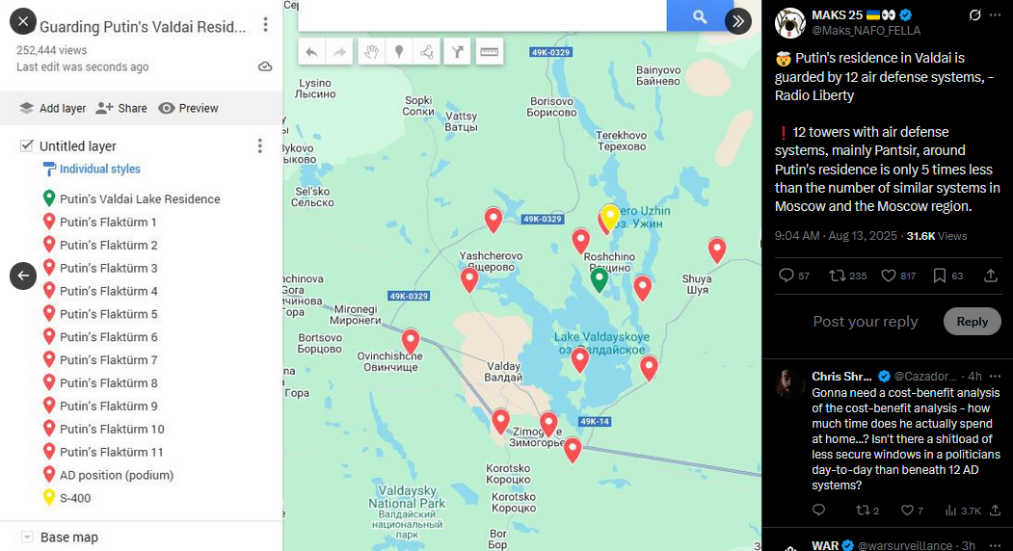The width and height of the screenshot is (1013, 551).
Task: Share this custom map
Action: pyautogui.click(x=121, y=108)
